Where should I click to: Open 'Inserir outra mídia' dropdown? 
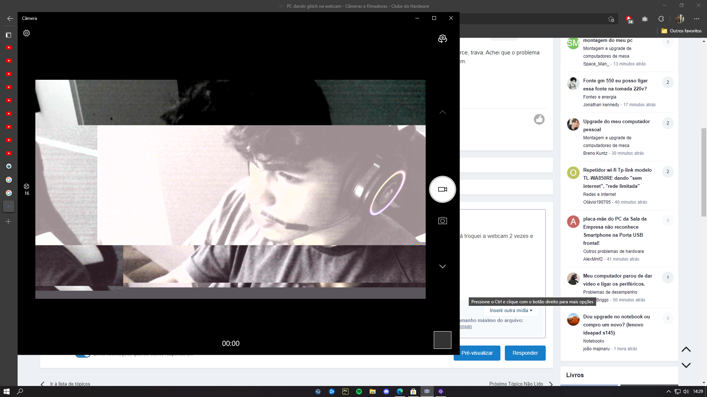coord(511,311)
